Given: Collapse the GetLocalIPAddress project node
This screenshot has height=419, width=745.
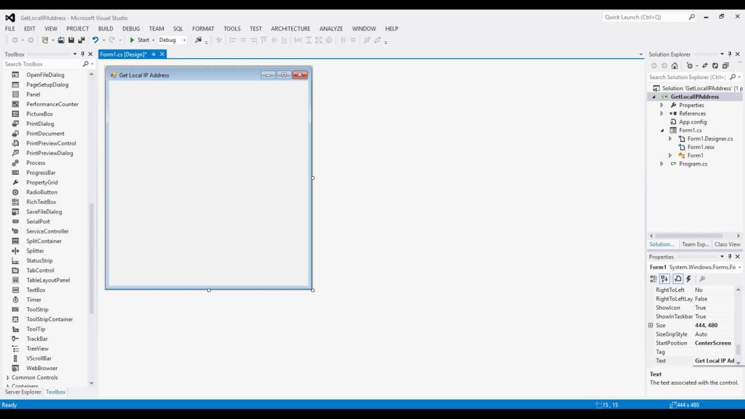Looking at the screenshot, I should [654, 97].
